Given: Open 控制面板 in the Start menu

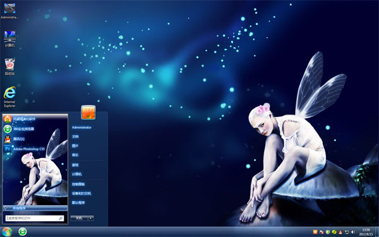Looking at the screenshot, I should [x=78, y=185].
